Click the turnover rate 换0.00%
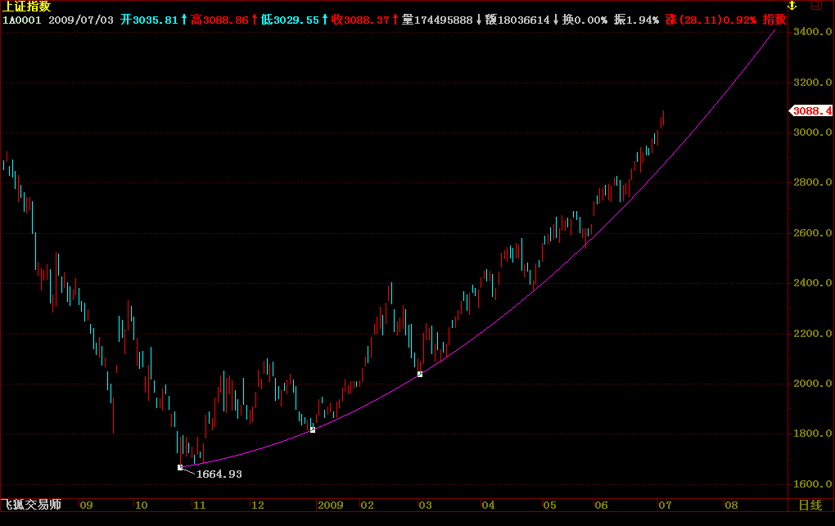Image resolution: width=835 pixels, height=526 pixels. click(584, 20)
